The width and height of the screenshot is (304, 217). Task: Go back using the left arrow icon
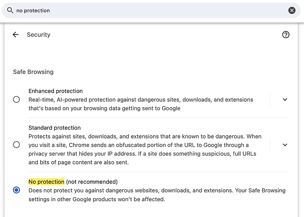coord(16,34)
